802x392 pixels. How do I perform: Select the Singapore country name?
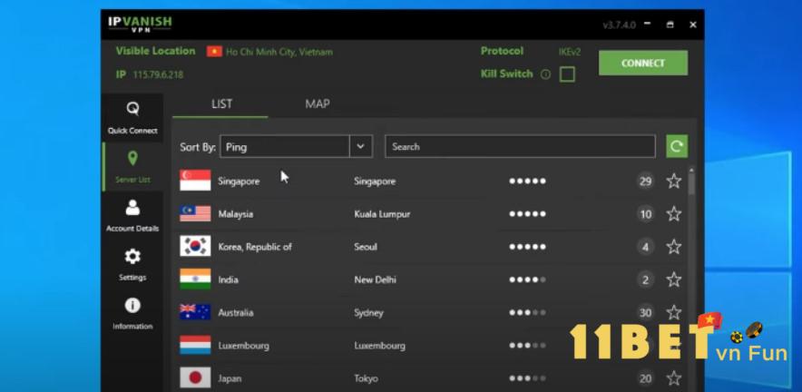(x=239, y=181)
